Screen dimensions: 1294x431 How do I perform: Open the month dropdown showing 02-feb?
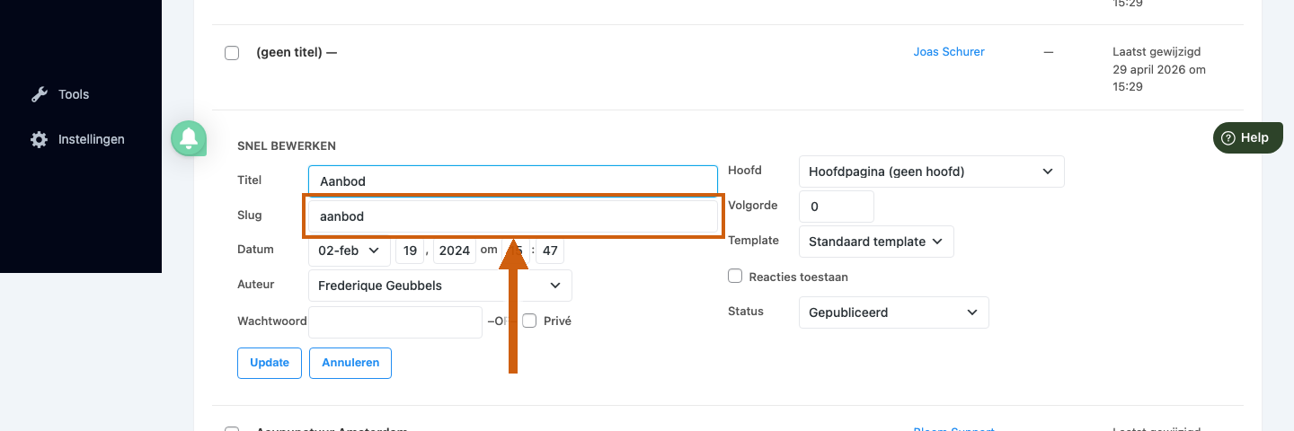point(350,251)
